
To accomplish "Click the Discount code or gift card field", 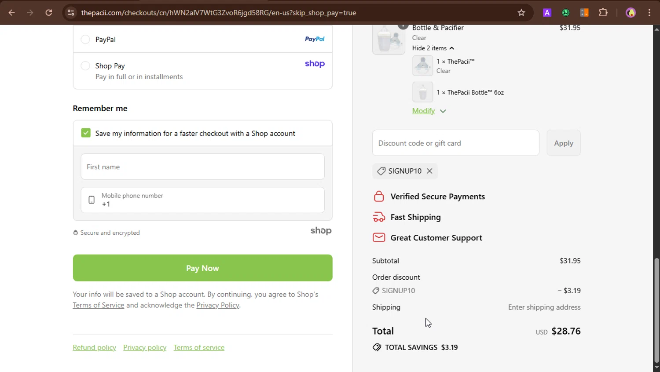I will tap(456, 143).
